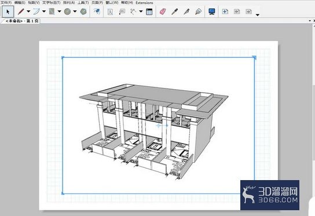This screenshot has height=216, width=315.
Task: Select the eyedropper Style tool
Action: click(x=174, y=12)
